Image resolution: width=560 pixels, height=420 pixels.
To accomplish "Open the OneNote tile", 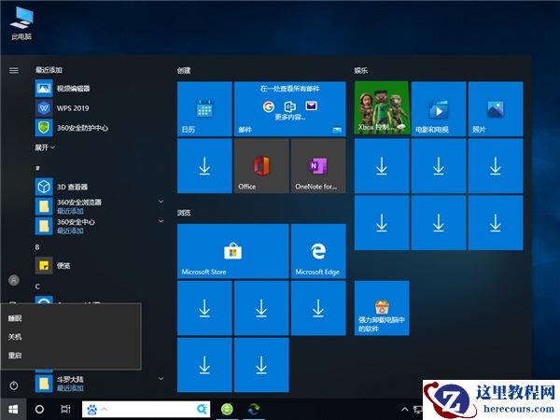I will point(318,166).
